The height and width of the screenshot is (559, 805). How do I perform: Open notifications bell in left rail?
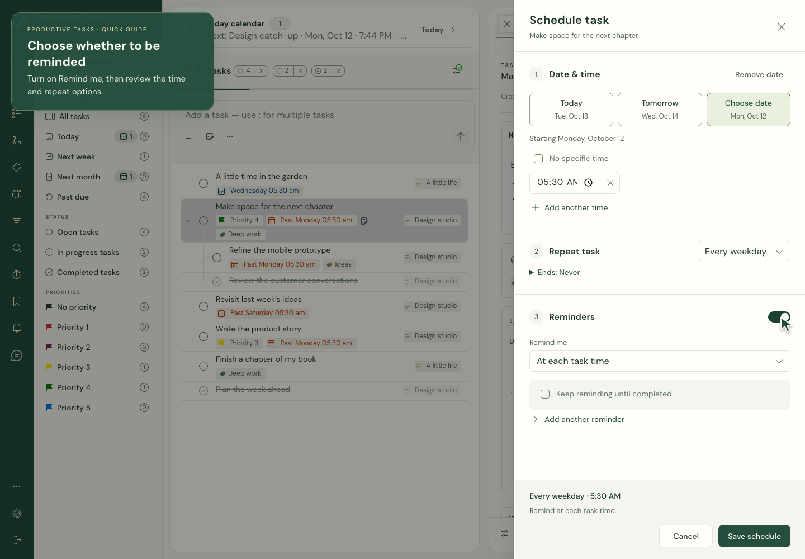pos(17,328)
